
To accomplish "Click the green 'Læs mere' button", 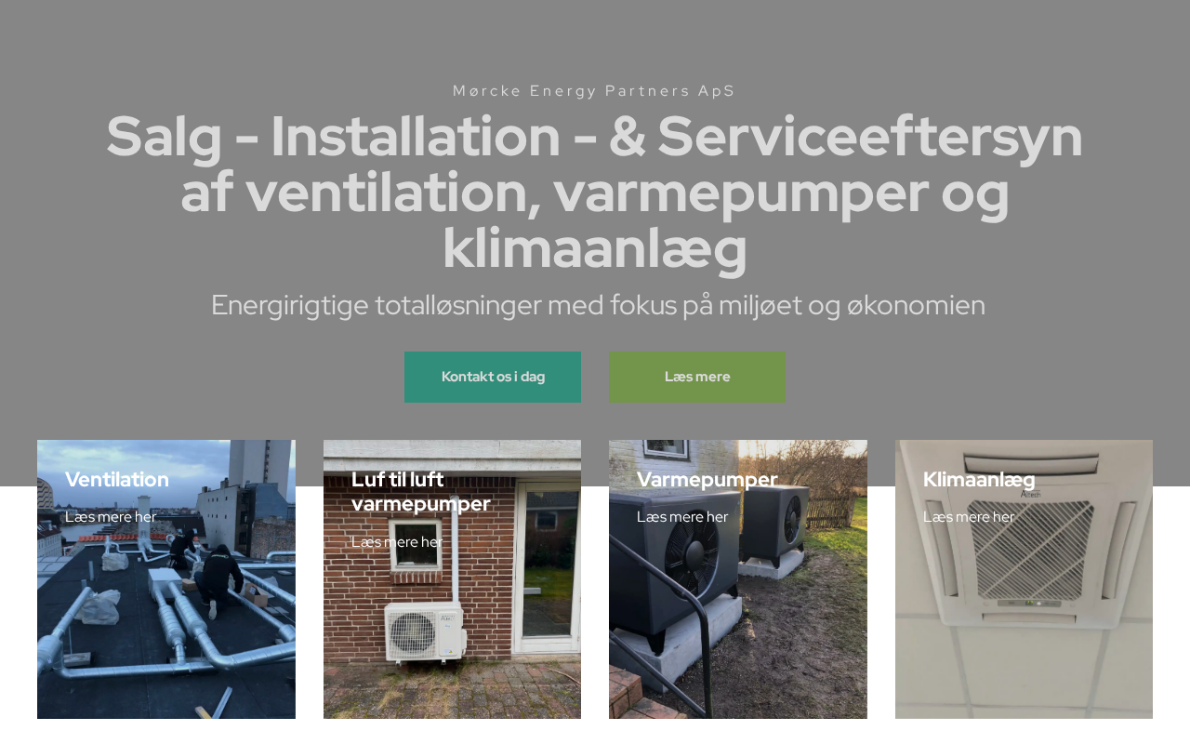I will click(697, 377).
